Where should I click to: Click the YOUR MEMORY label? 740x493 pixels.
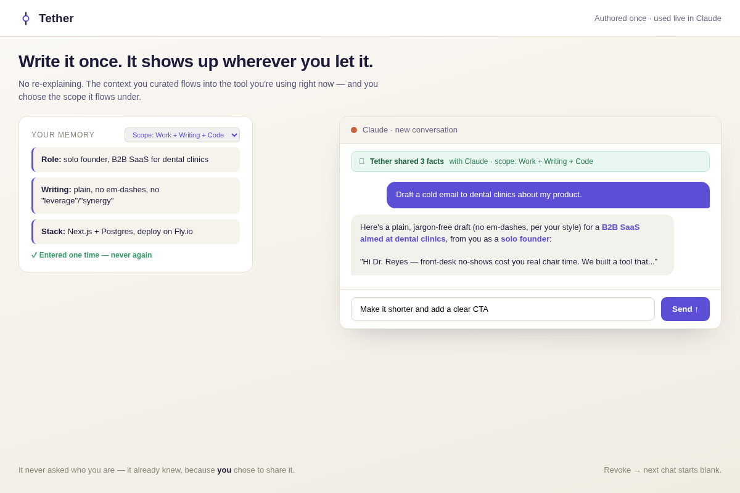coord(63,135)
